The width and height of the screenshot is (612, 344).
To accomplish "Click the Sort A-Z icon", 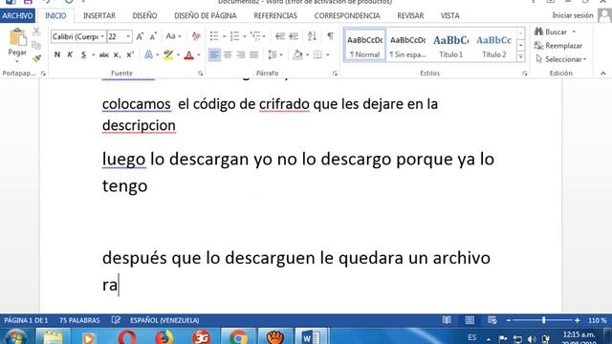I will pos(312,36).
